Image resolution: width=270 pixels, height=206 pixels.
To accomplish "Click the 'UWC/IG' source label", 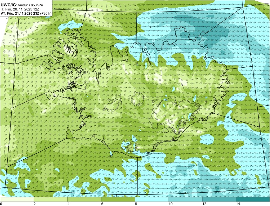I will [x=8, y=5].
